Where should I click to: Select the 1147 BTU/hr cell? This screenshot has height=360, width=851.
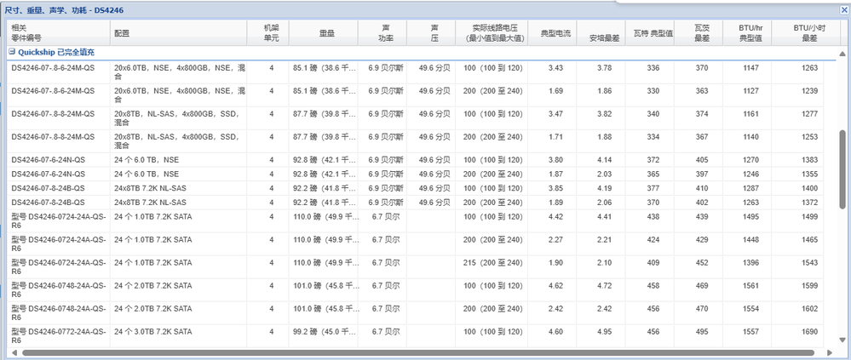(x=750, y=68)
